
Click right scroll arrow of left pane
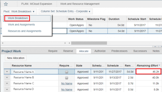tap(65, 43)
